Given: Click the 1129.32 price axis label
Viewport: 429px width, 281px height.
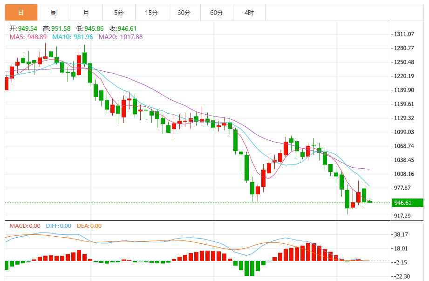Looking at the screenshot, I should (x=404, y=118).
